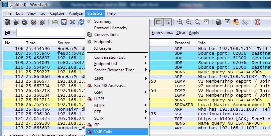Click the capture options toolbar icon

(16, 22)
